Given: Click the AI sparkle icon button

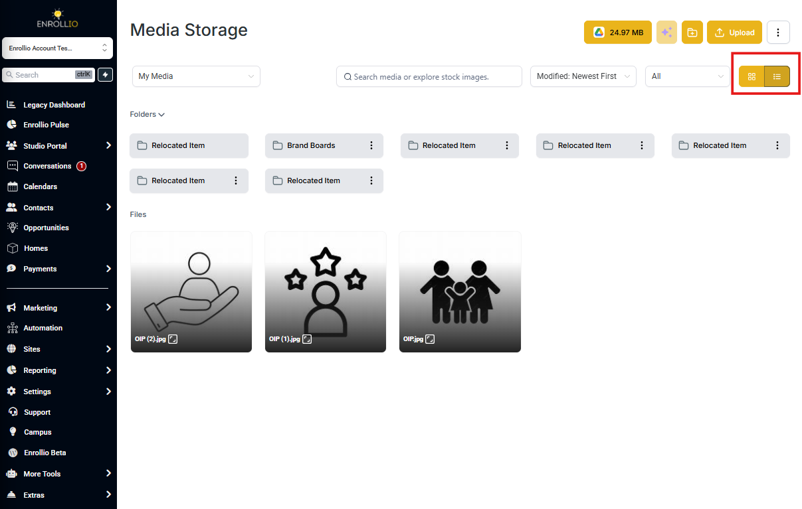Looking at the screenshot, I should (666, 33).
